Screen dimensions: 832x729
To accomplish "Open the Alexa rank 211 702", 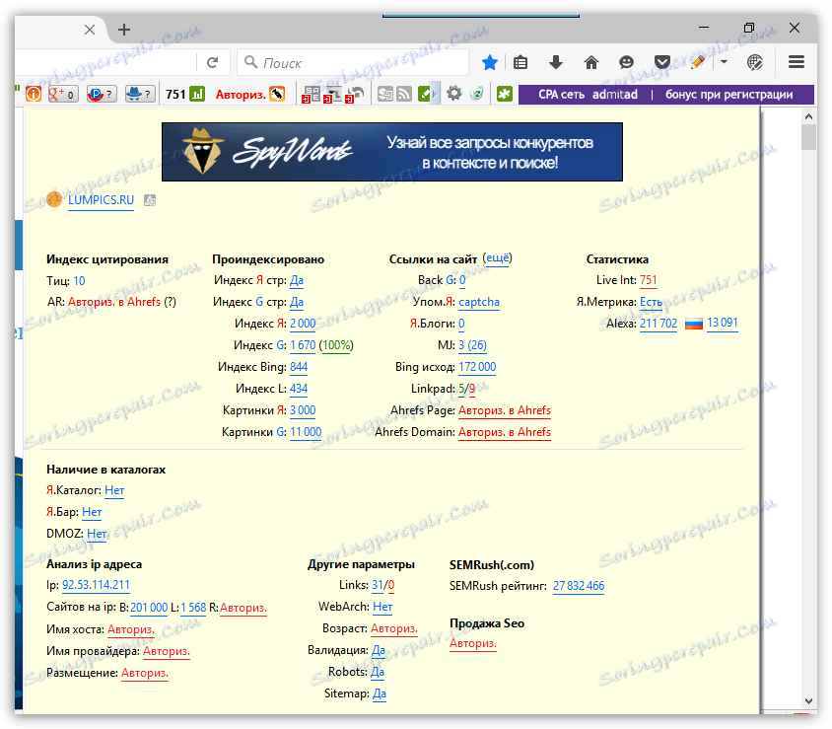I will point(659,324).
